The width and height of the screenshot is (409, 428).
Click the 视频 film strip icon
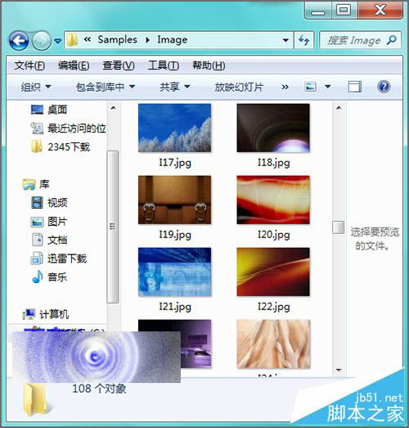[x=37, y=203]
